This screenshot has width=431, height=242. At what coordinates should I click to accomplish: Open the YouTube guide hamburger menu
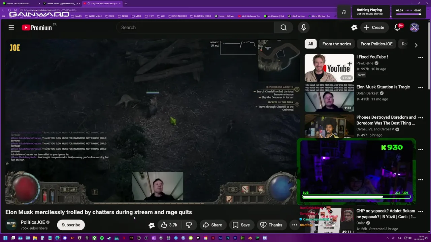coord(11,28)
